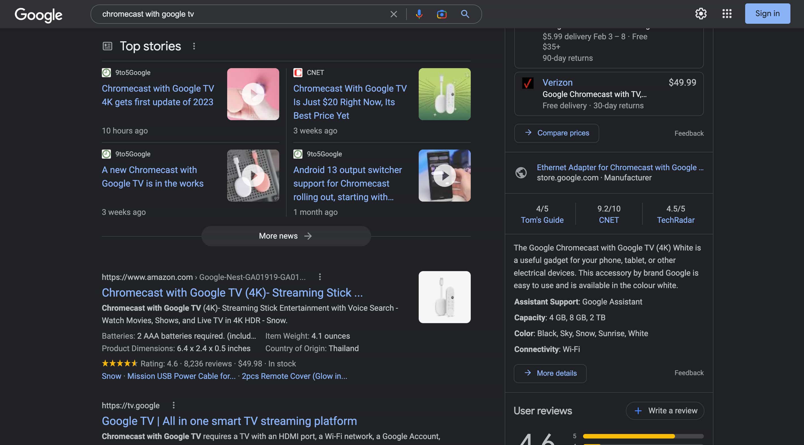Play the pink Chromecast video thumbnail

click(x=253, y=94)
